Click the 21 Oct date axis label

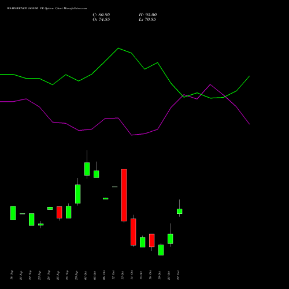[169, 275]
